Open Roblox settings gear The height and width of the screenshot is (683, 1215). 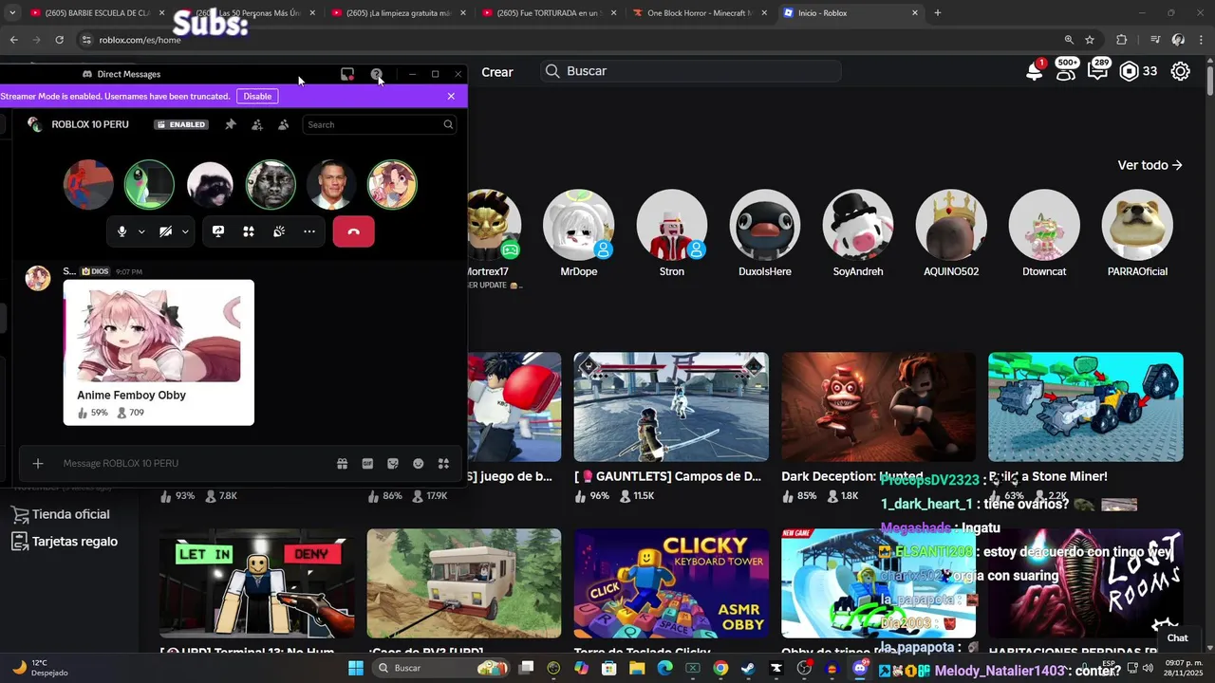click(x=1181, y=71)
